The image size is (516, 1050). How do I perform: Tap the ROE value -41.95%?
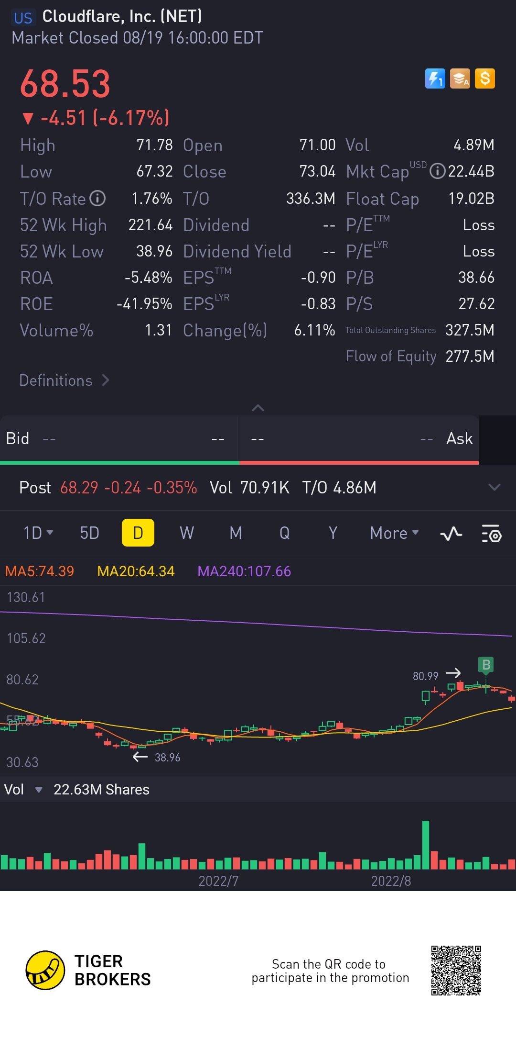point(144,303)
